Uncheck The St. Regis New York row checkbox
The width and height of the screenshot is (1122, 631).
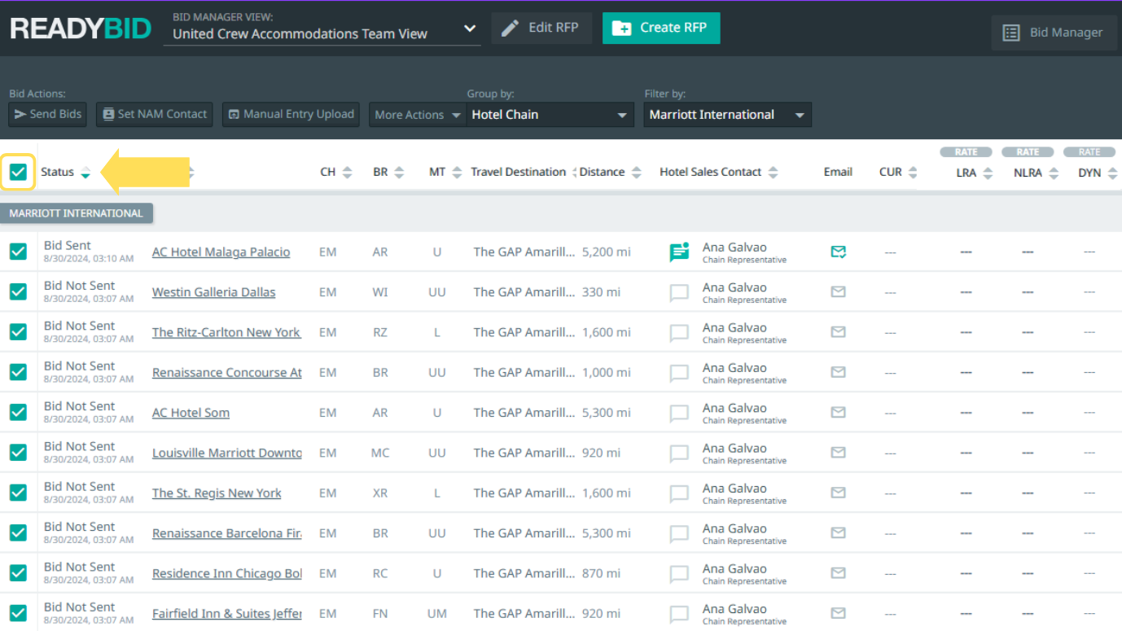[x=18, y=493]
